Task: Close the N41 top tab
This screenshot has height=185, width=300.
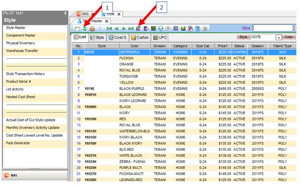Action: click(93, 14)
